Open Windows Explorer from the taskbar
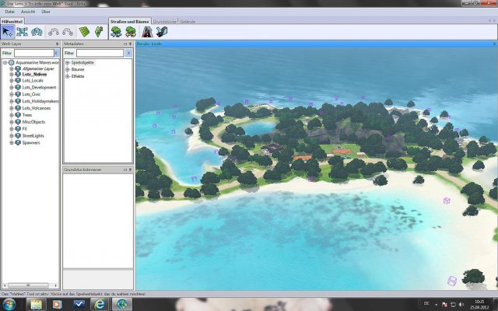Viewport: 498px width, 311px height. click(37, 304)
